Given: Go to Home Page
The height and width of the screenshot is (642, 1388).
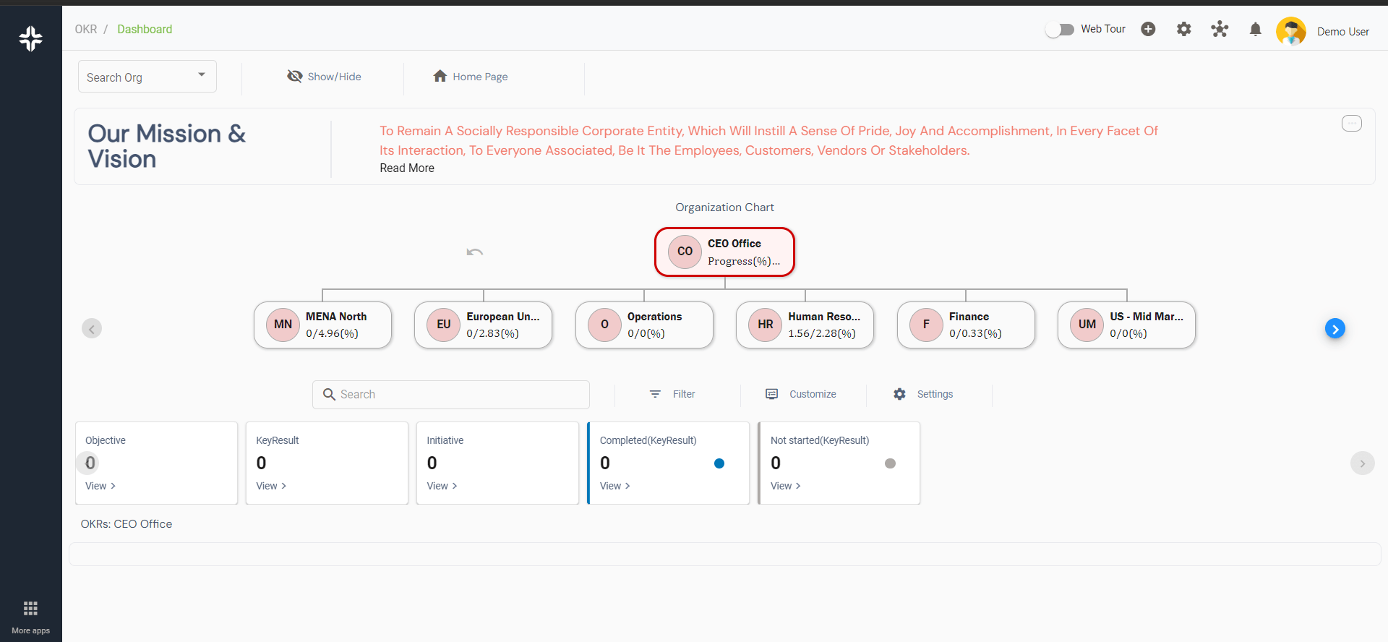Looking at the screenshot, I should 471,77.
